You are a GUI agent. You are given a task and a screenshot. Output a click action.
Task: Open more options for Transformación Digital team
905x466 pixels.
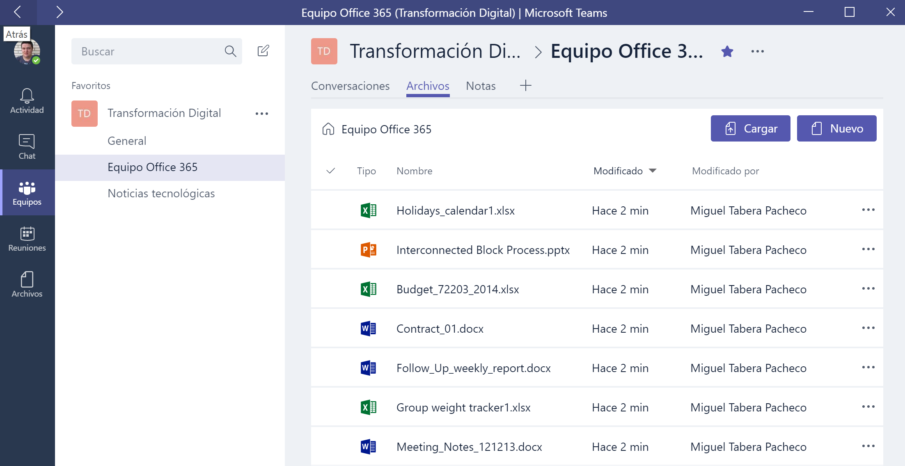tap(261, 113)
